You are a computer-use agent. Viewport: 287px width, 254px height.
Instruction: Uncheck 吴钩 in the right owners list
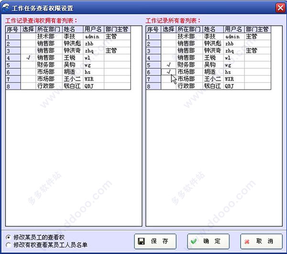pos(168,65)
